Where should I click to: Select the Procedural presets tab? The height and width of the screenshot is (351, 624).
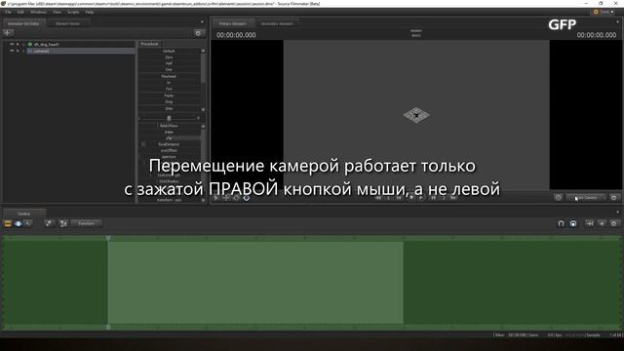pyautogui.click(x=149, y=44)
